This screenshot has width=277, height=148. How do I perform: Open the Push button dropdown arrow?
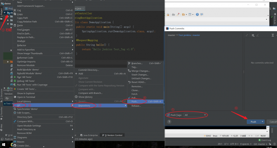tap(263, 121)
